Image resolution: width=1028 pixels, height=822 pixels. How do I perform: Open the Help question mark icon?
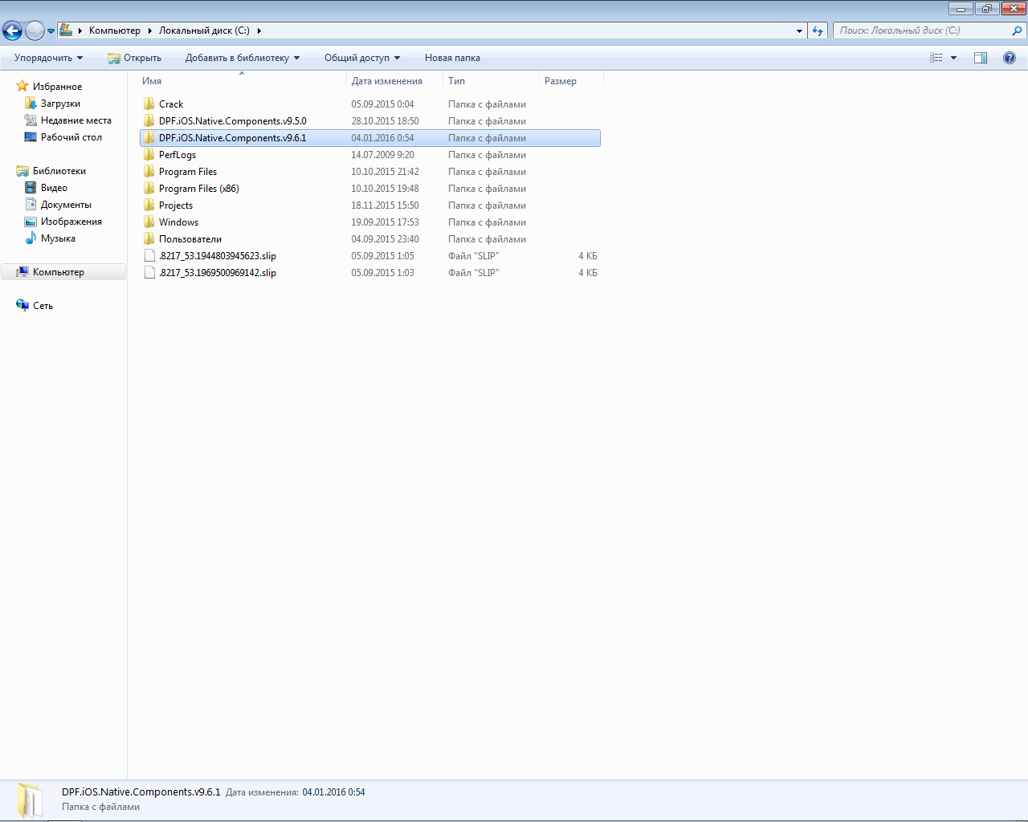(1010, 58)
